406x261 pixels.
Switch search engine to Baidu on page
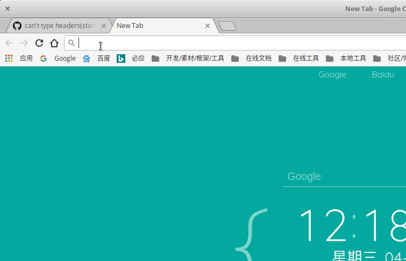[x=383, y=75]
